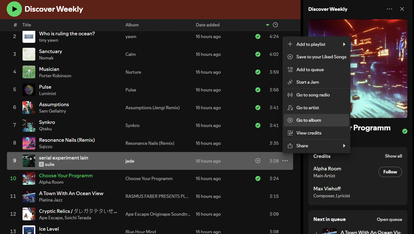Follow the artist Alpha Room
Screen dimensions: 414x234
click(x=390, y=172)
